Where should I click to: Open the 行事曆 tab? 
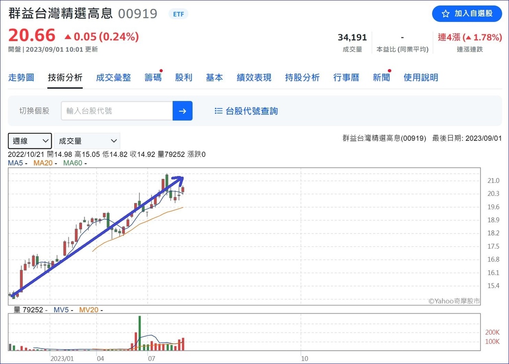coord(346,78)
